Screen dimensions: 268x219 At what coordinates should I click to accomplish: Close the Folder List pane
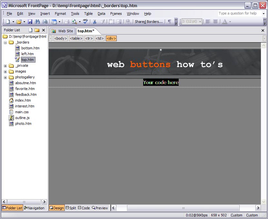pos(44,30)
